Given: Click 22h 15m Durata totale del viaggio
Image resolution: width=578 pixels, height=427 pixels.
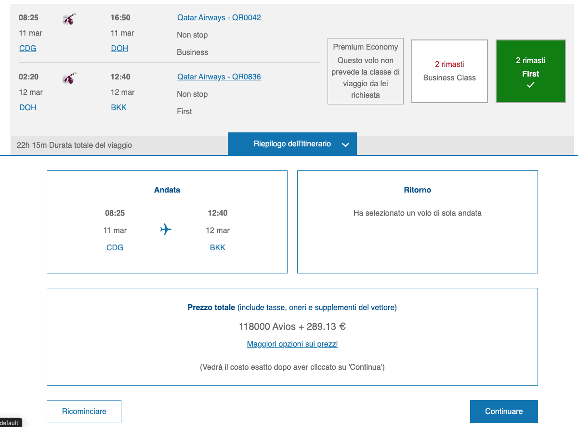Looking at the screenshot, I should pyautogui.click(x=74, y=145).
